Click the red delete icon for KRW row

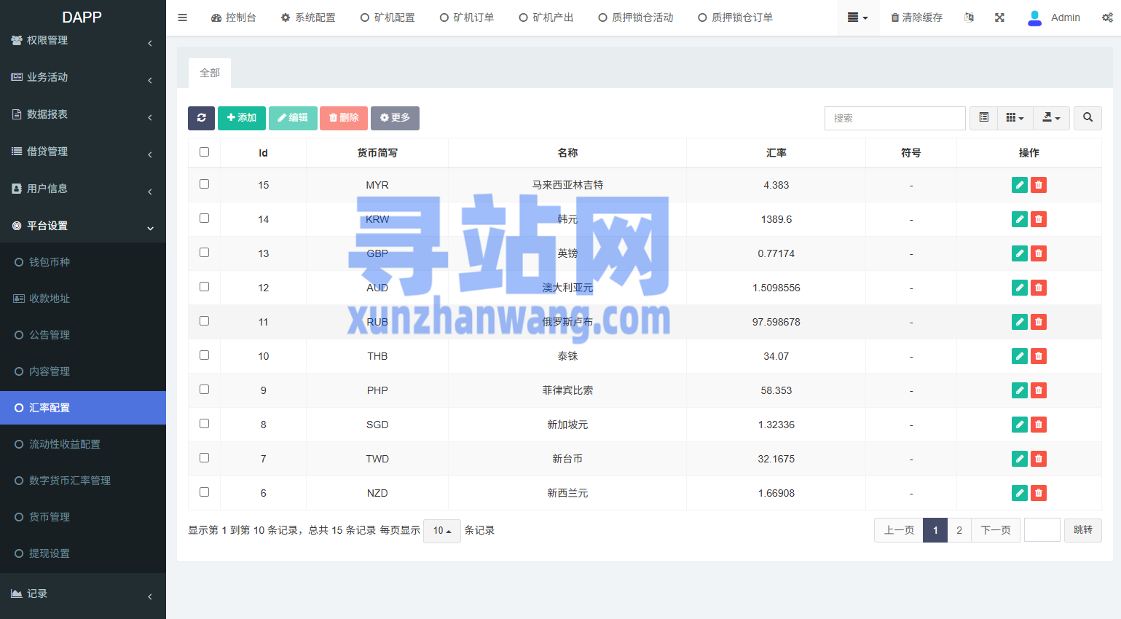(1039, 219)
